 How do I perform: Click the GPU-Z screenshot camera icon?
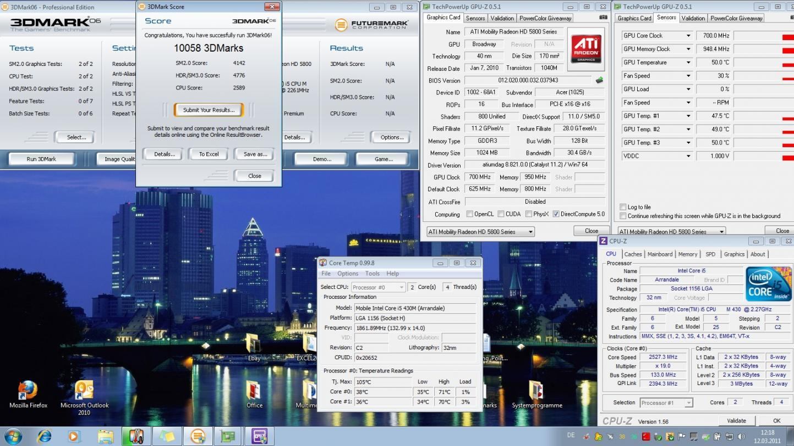604,18
